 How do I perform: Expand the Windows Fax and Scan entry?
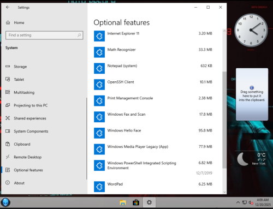click(x=153, y=117)
